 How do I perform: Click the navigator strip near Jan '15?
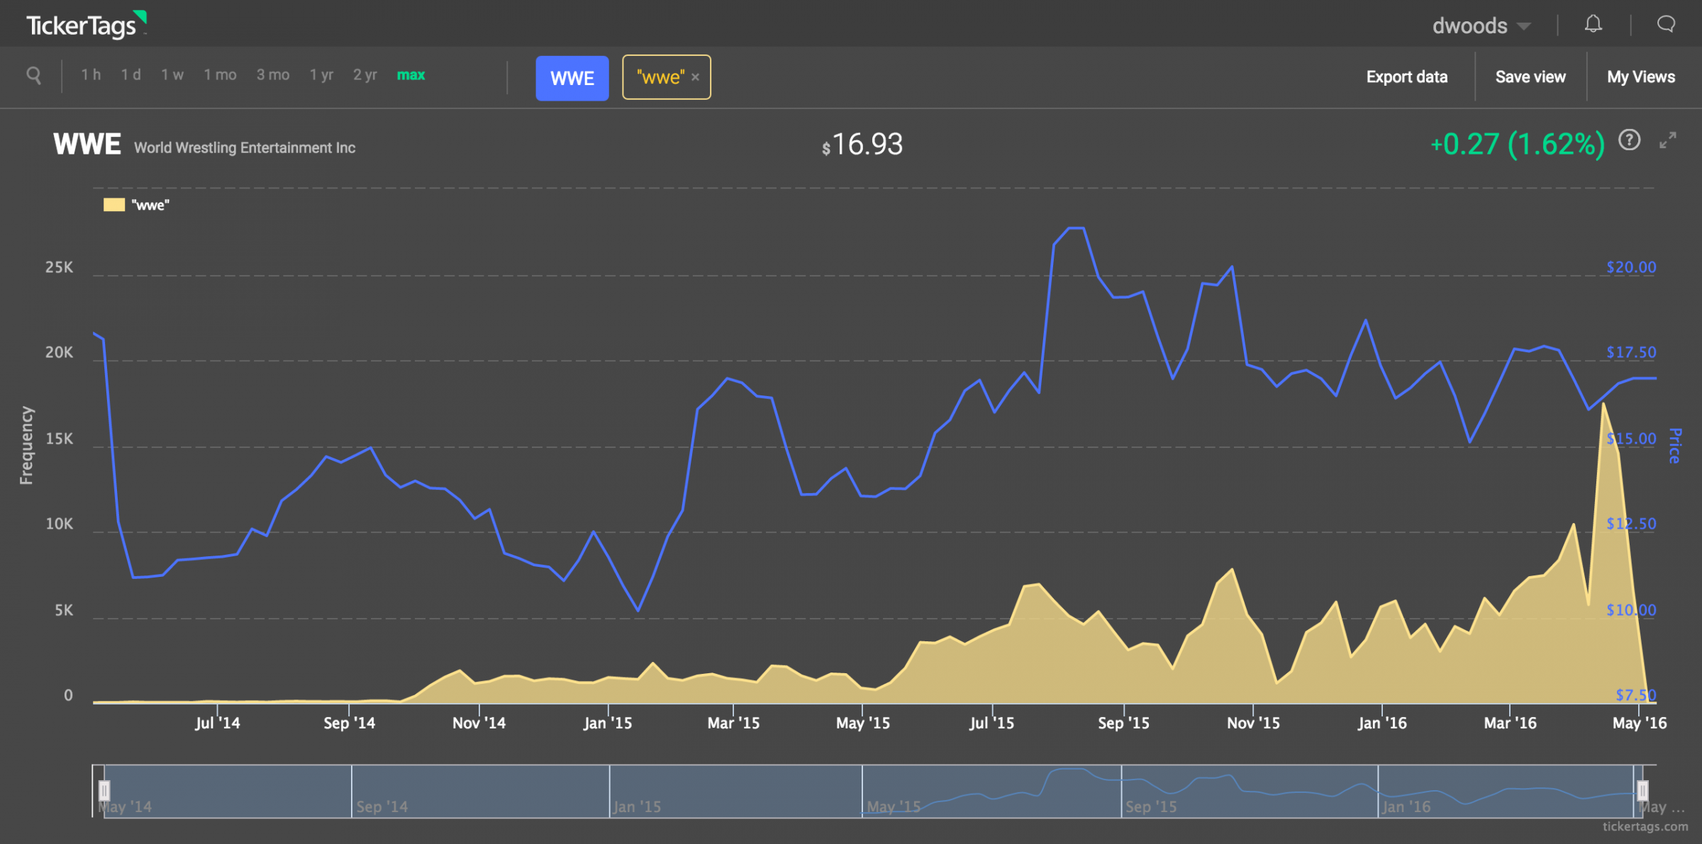click(x=637, y=806)
